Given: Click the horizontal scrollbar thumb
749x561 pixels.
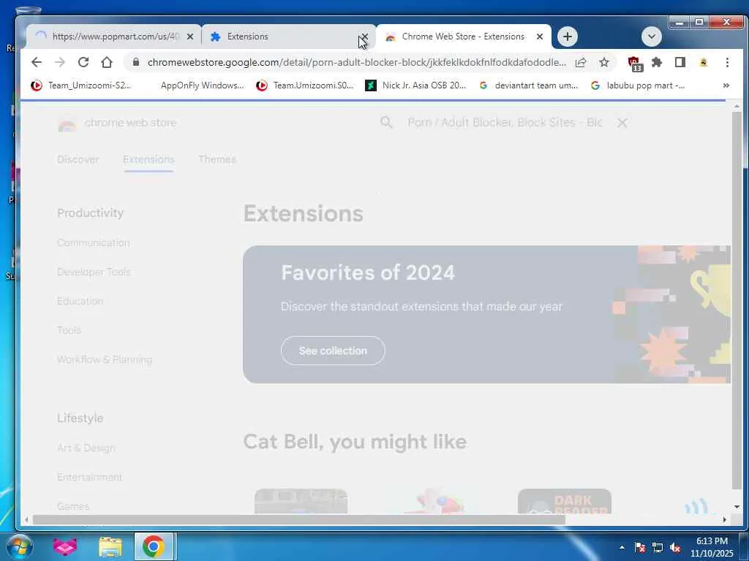Looking at the screenshot, I should click(298, 519).
